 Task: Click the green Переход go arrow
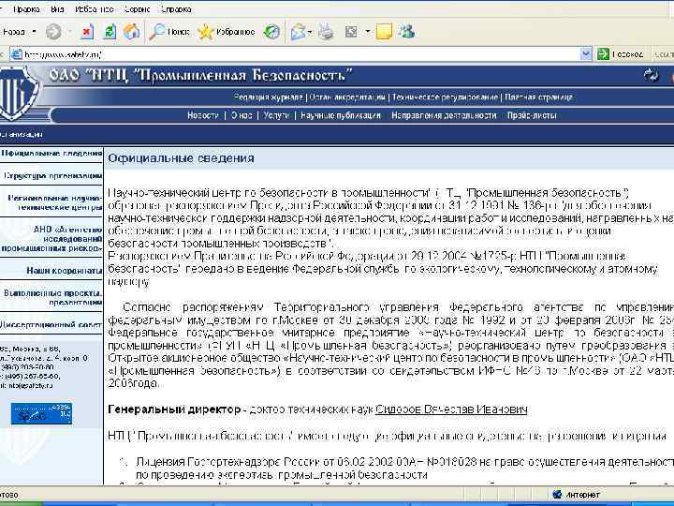603,54
